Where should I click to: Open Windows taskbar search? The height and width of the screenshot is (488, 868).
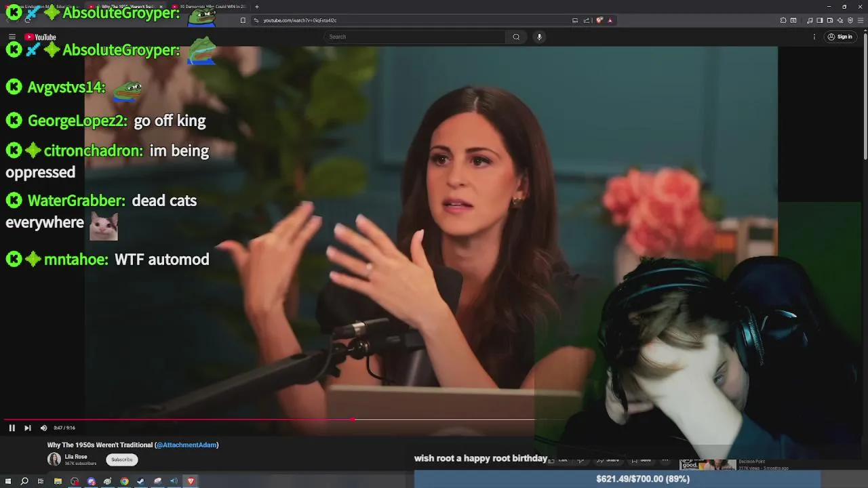tap(24, 481)
